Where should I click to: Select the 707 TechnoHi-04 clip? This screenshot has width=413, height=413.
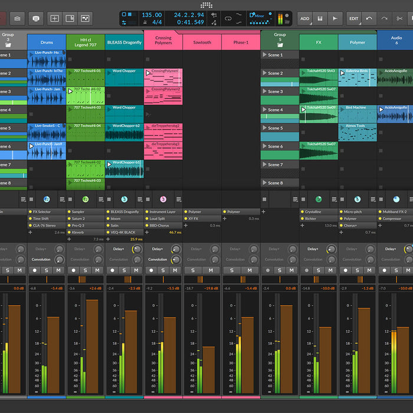[86, 132]
